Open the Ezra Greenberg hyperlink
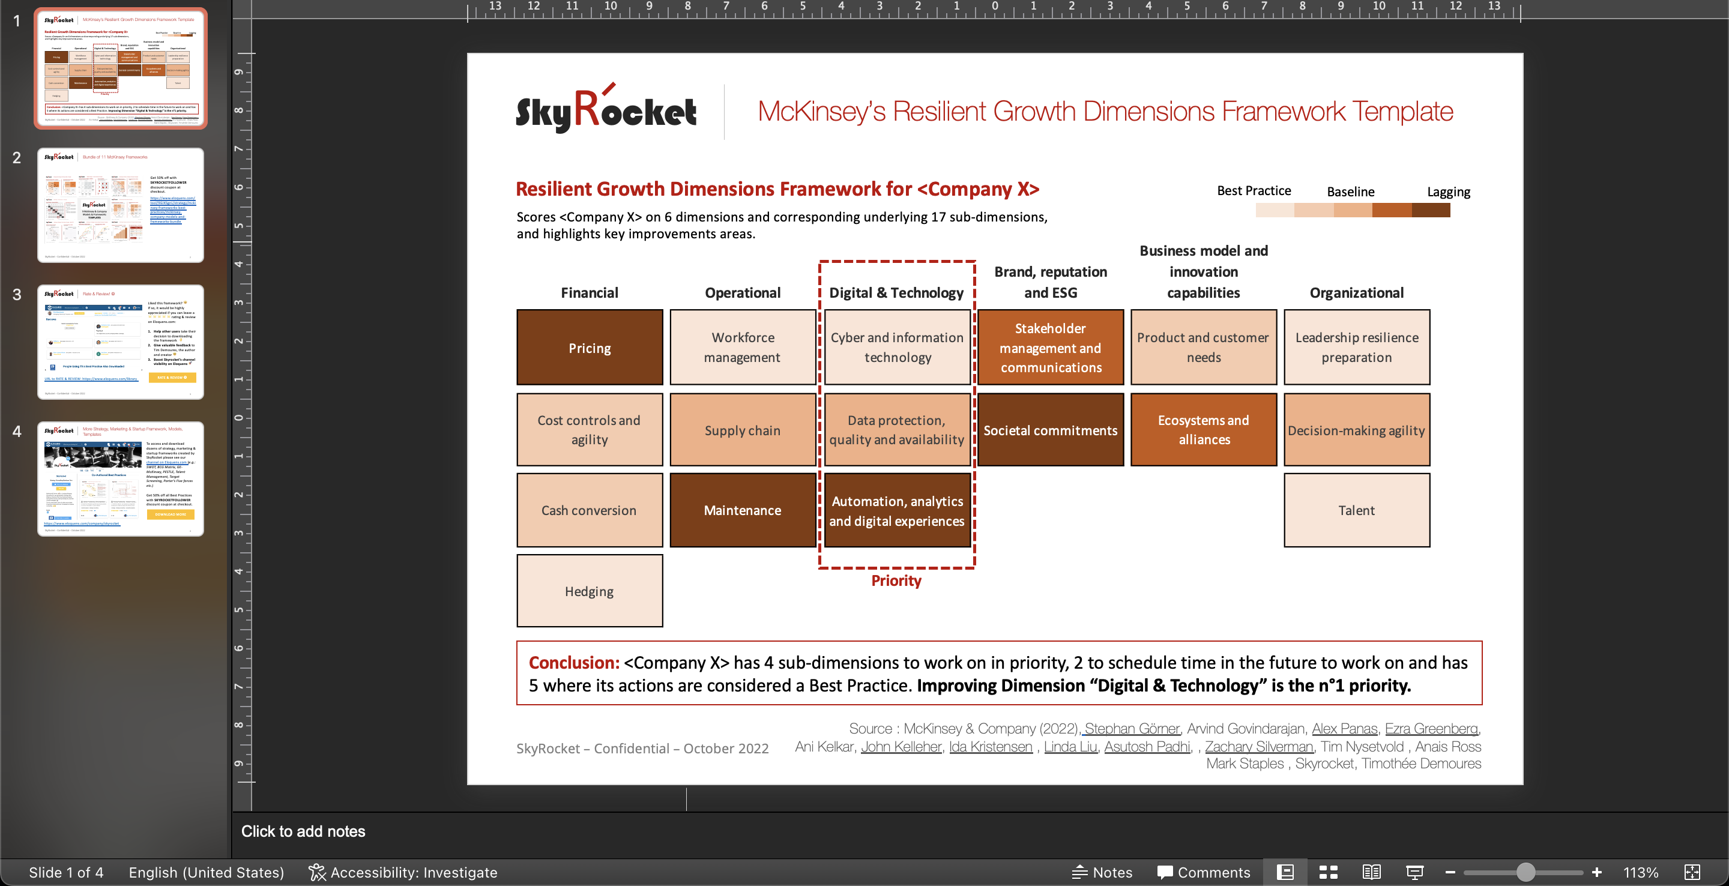1729x886 pixels. click(x=1431, y=728)
